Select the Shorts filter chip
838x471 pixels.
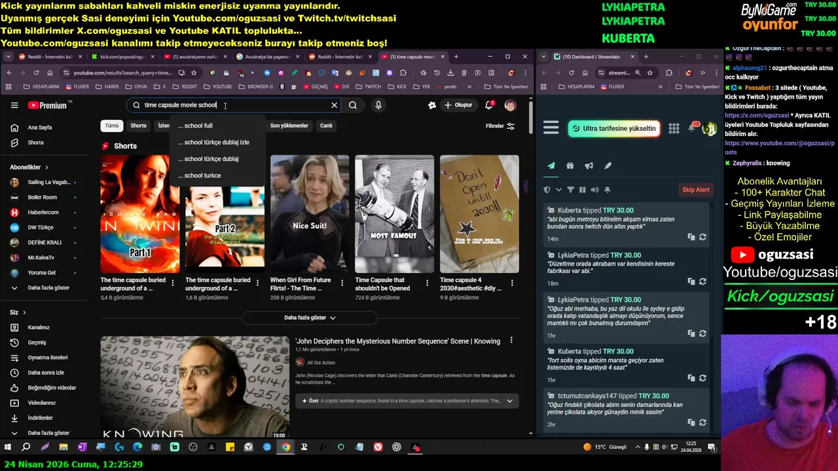coord(139,126)
